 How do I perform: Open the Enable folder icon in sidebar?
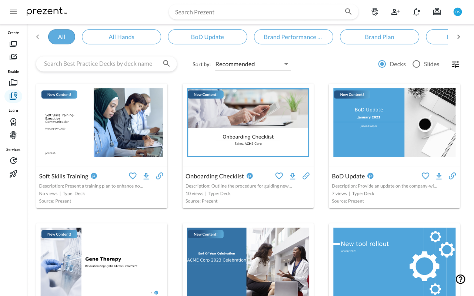(x=13, y=83)
